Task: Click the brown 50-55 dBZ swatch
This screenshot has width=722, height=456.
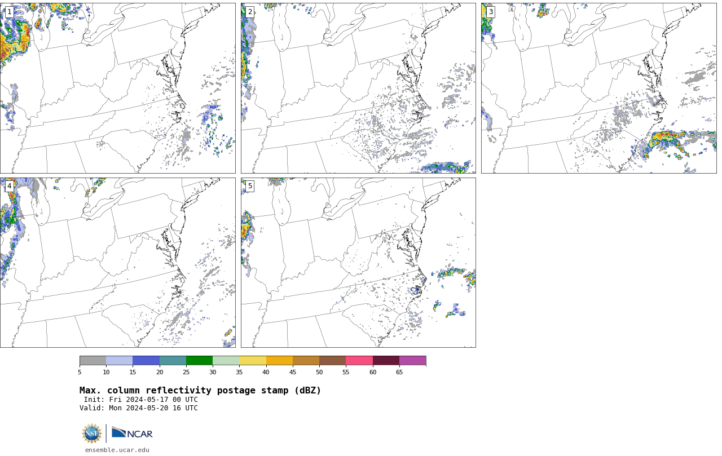Action: click(x=332, y=361)
